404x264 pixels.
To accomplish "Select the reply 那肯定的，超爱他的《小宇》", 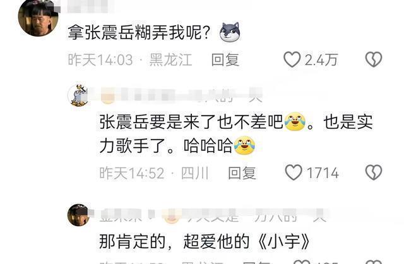I will click(x=205, y=241).
